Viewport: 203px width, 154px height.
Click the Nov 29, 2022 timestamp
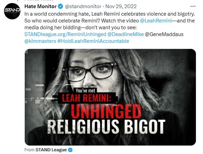[x=121, y=6]
